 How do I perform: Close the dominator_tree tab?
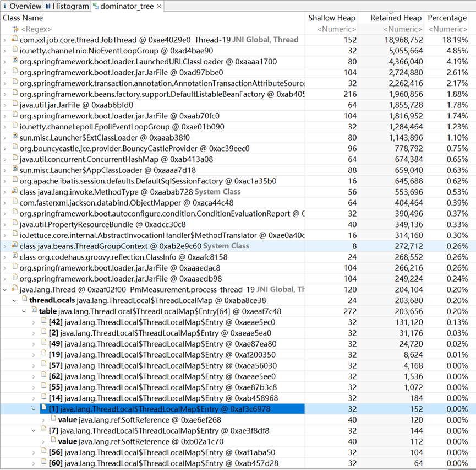(x=159, y=7)
